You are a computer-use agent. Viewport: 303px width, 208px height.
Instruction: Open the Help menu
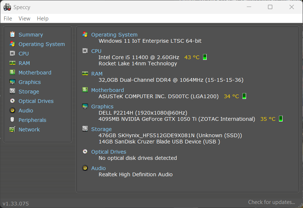(x=43, y=19)
